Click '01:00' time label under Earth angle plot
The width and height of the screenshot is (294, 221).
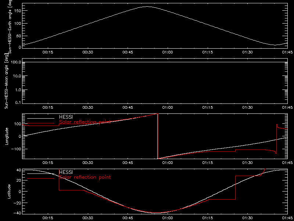coord(168,52)
